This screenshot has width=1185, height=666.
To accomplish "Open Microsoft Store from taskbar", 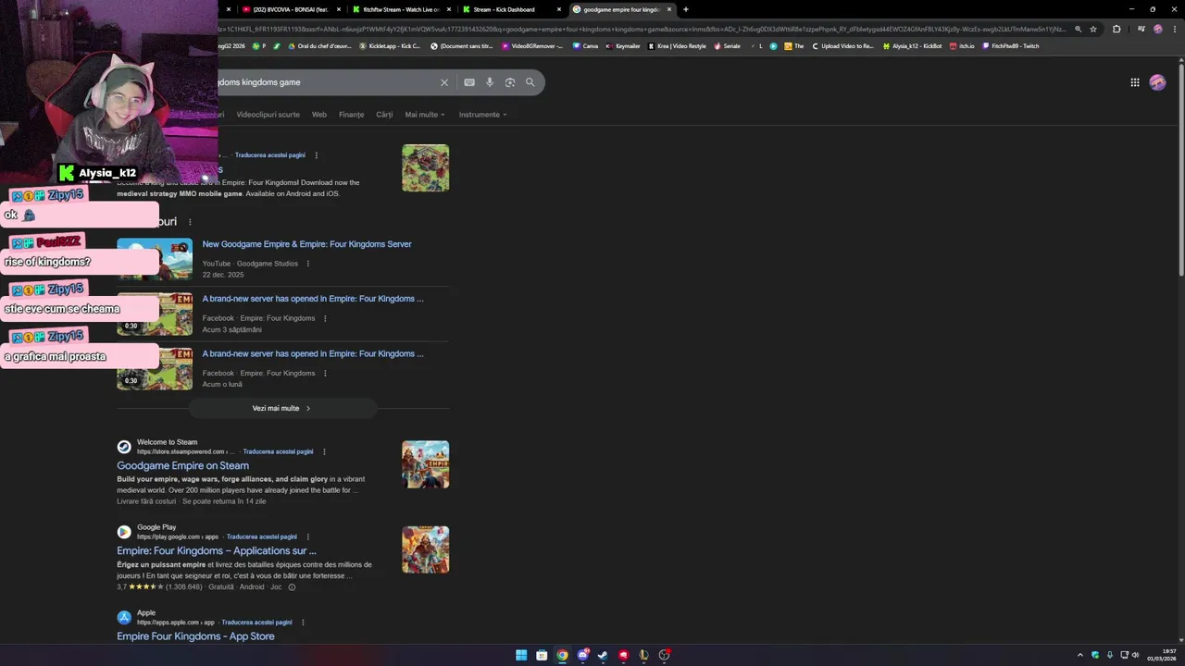I will click(542, 655).
